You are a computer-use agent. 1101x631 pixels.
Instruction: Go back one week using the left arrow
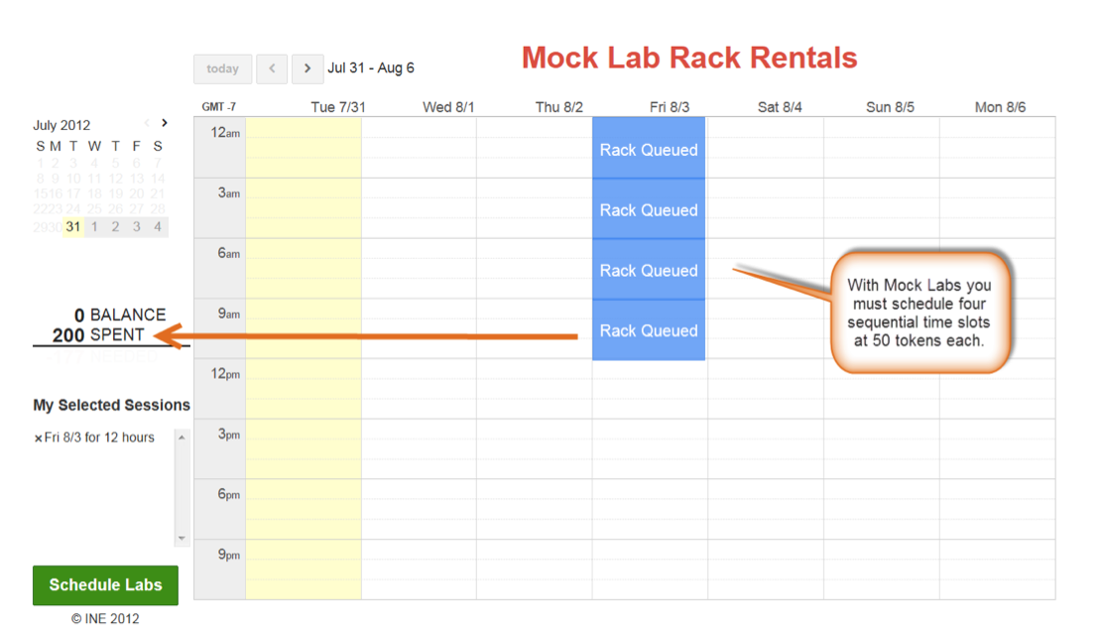272,68
